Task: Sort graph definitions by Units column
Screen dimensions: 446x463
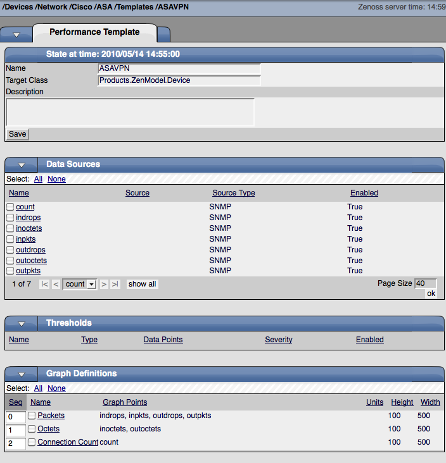Action: (x=374, y=402)
